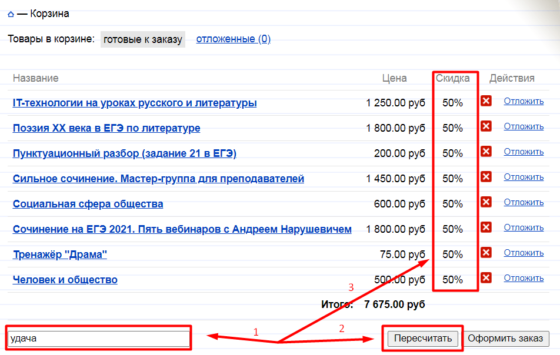Click 'Отложить' next to 'Социальная сфера общества'

pyautogui.click(x=524, y=202)
